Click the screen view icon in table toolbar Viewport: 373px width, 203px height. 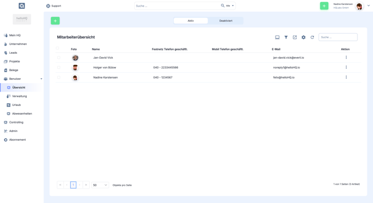277,37
